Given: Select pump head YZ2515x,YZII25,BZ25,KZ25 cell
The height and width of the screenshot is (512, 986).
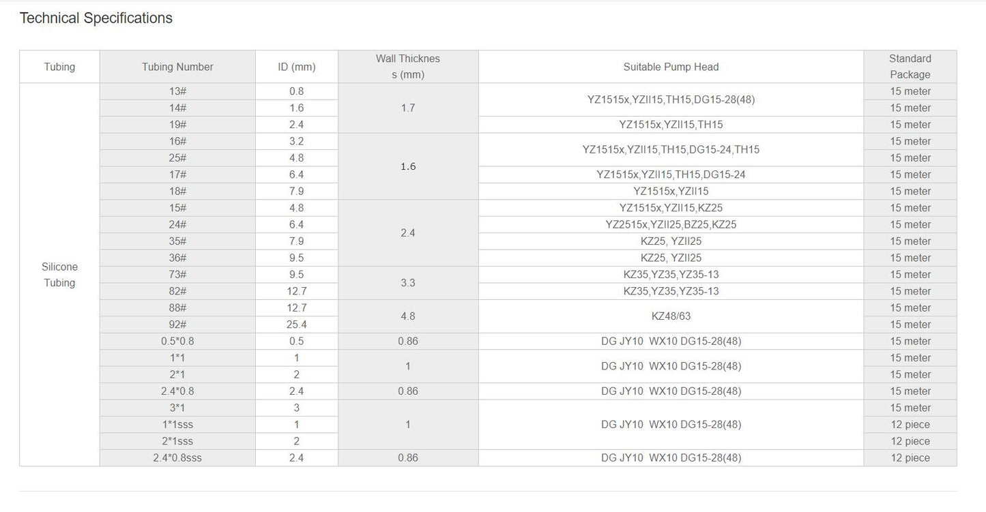Looking at the screenshot, I should click(671, 224).
